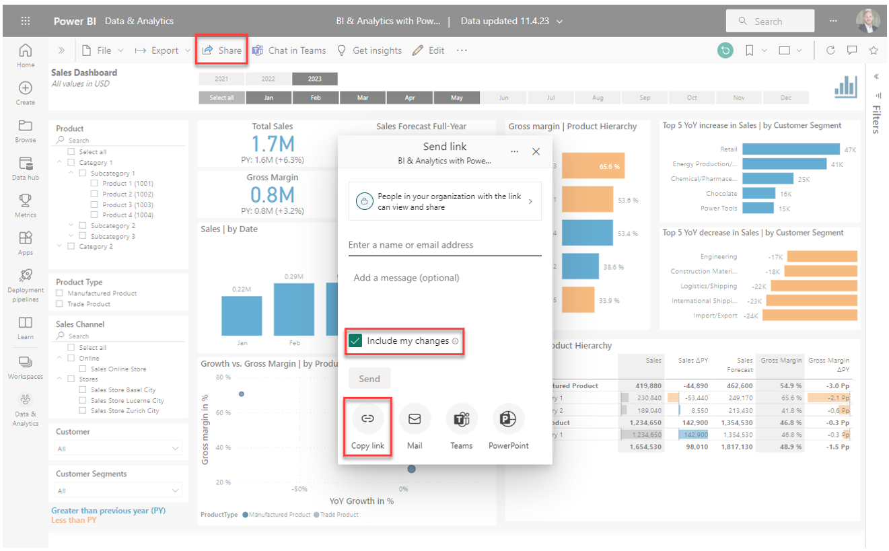Click Get insights in toolbar
889x551 pixels.
coord(369,50)
